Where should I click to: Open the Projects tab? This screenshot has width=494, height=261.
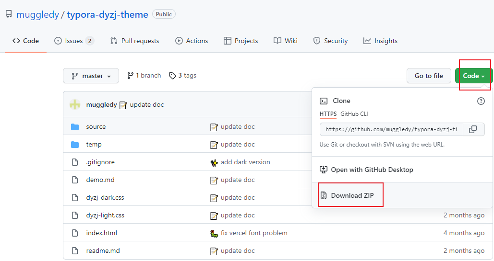click(x=241, y=41)
